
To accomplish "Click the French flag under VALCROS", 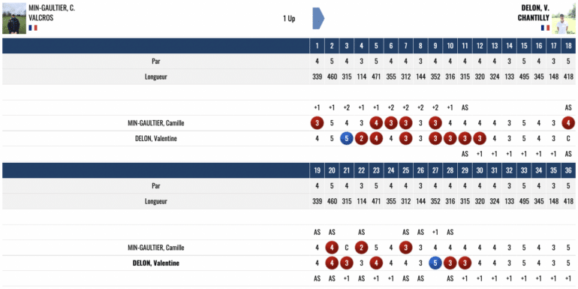I will point(33,28).
